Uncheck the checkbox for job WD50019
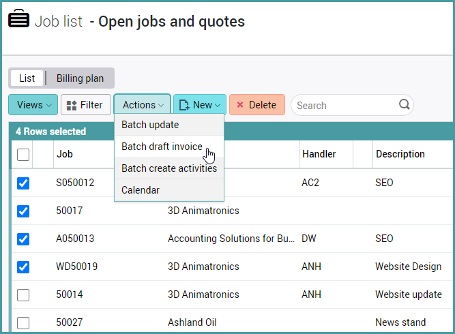This screenshot has width=455, height=334. [x=23, y=267]
